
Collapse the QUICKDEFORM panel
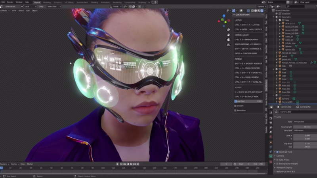[x=234, y=15]
